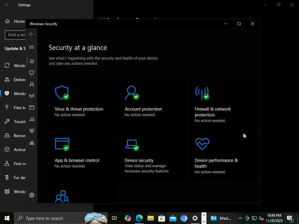Open the network tray icon
Image resolution: width=299 pixels, height=224 pixels.
(x=254, y=218)
